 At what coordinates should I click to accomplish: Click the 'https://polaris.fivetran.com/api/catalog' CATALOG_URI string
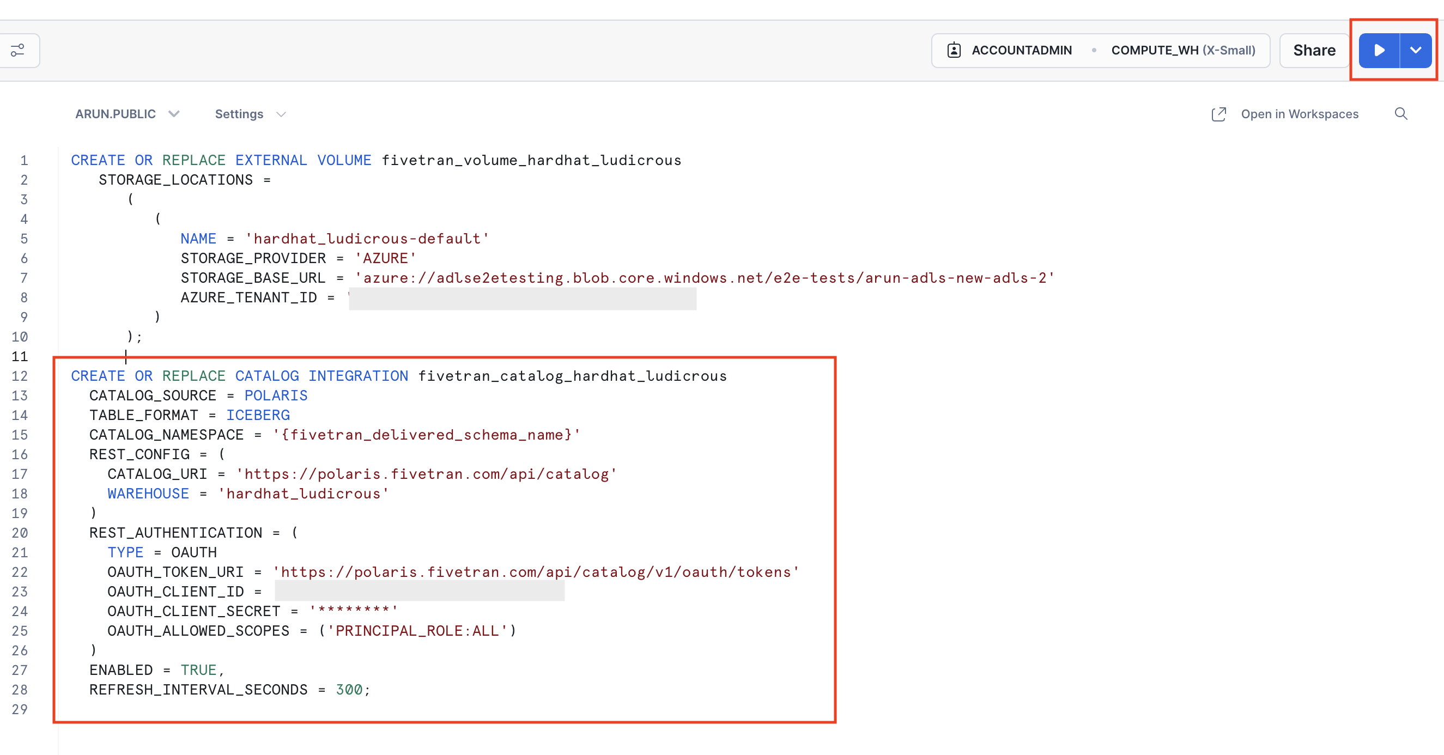pyautogui.click(x=426, y=474)
